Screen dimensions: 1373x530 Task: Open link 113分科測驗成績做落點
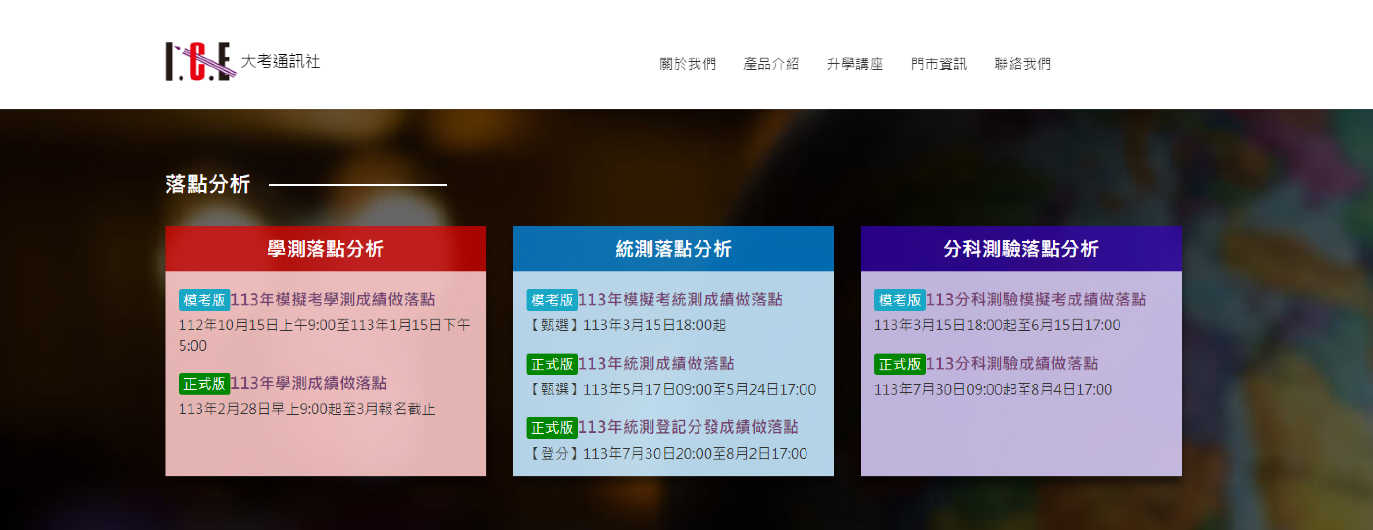(1012, 363)
